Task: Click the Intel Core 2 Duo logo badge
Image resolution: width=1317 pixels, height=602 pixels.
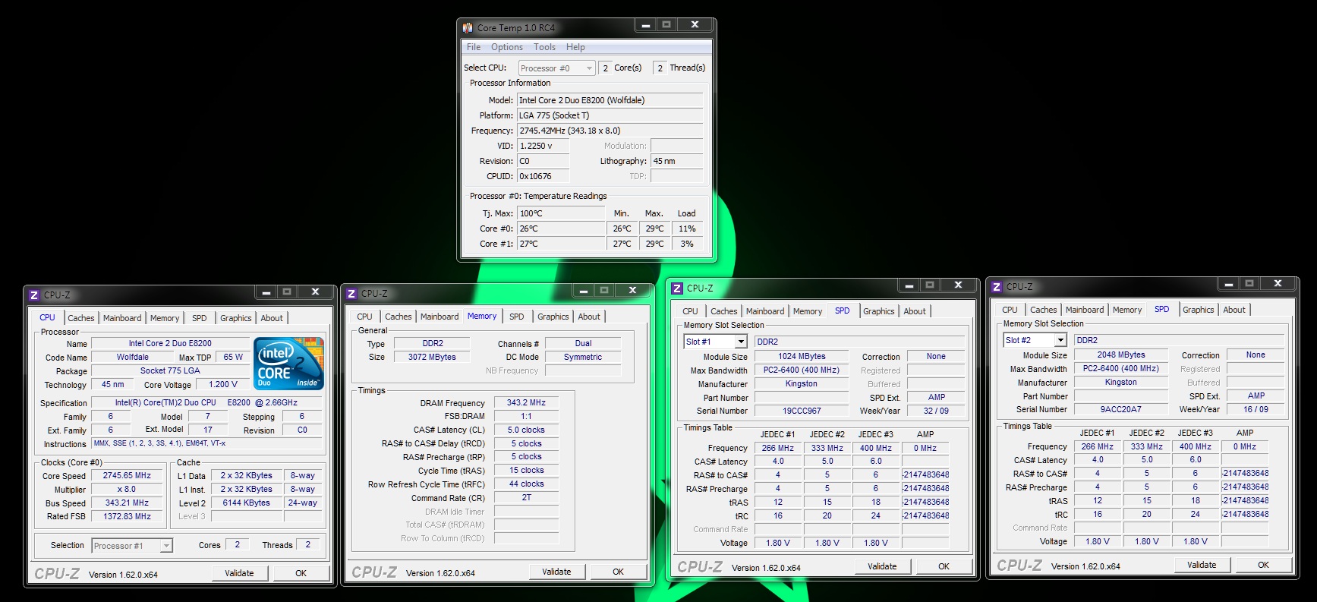Action: pos(290,364)
